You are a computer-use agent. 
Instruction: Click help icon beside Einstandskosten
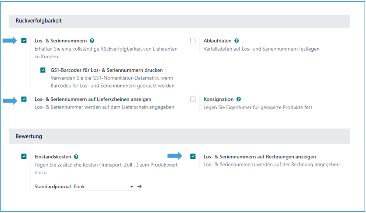76,157
